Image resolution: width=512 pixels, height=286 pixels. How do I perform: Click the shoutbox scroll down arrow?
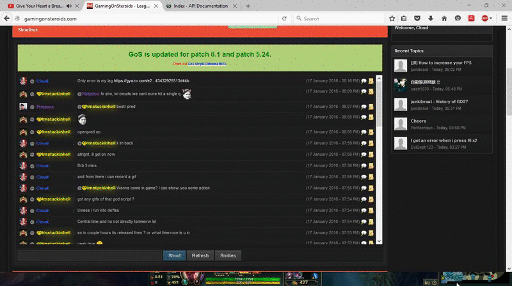click(x=379, y=241)
